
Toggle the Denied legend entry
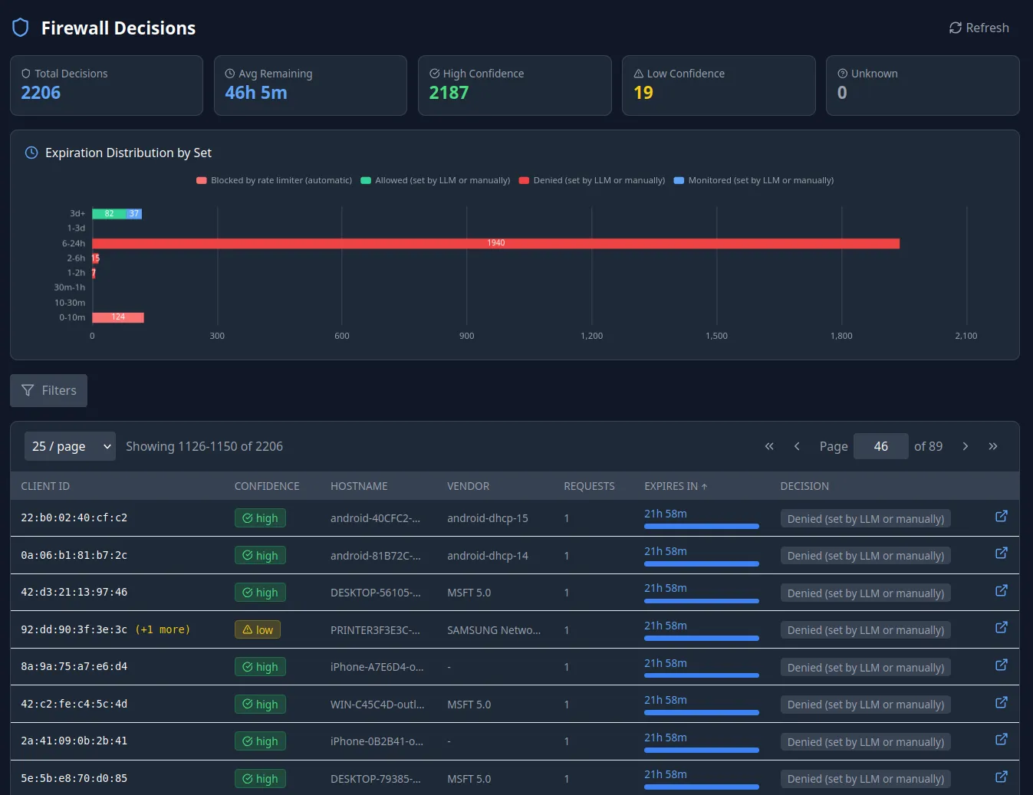[592, 180]
